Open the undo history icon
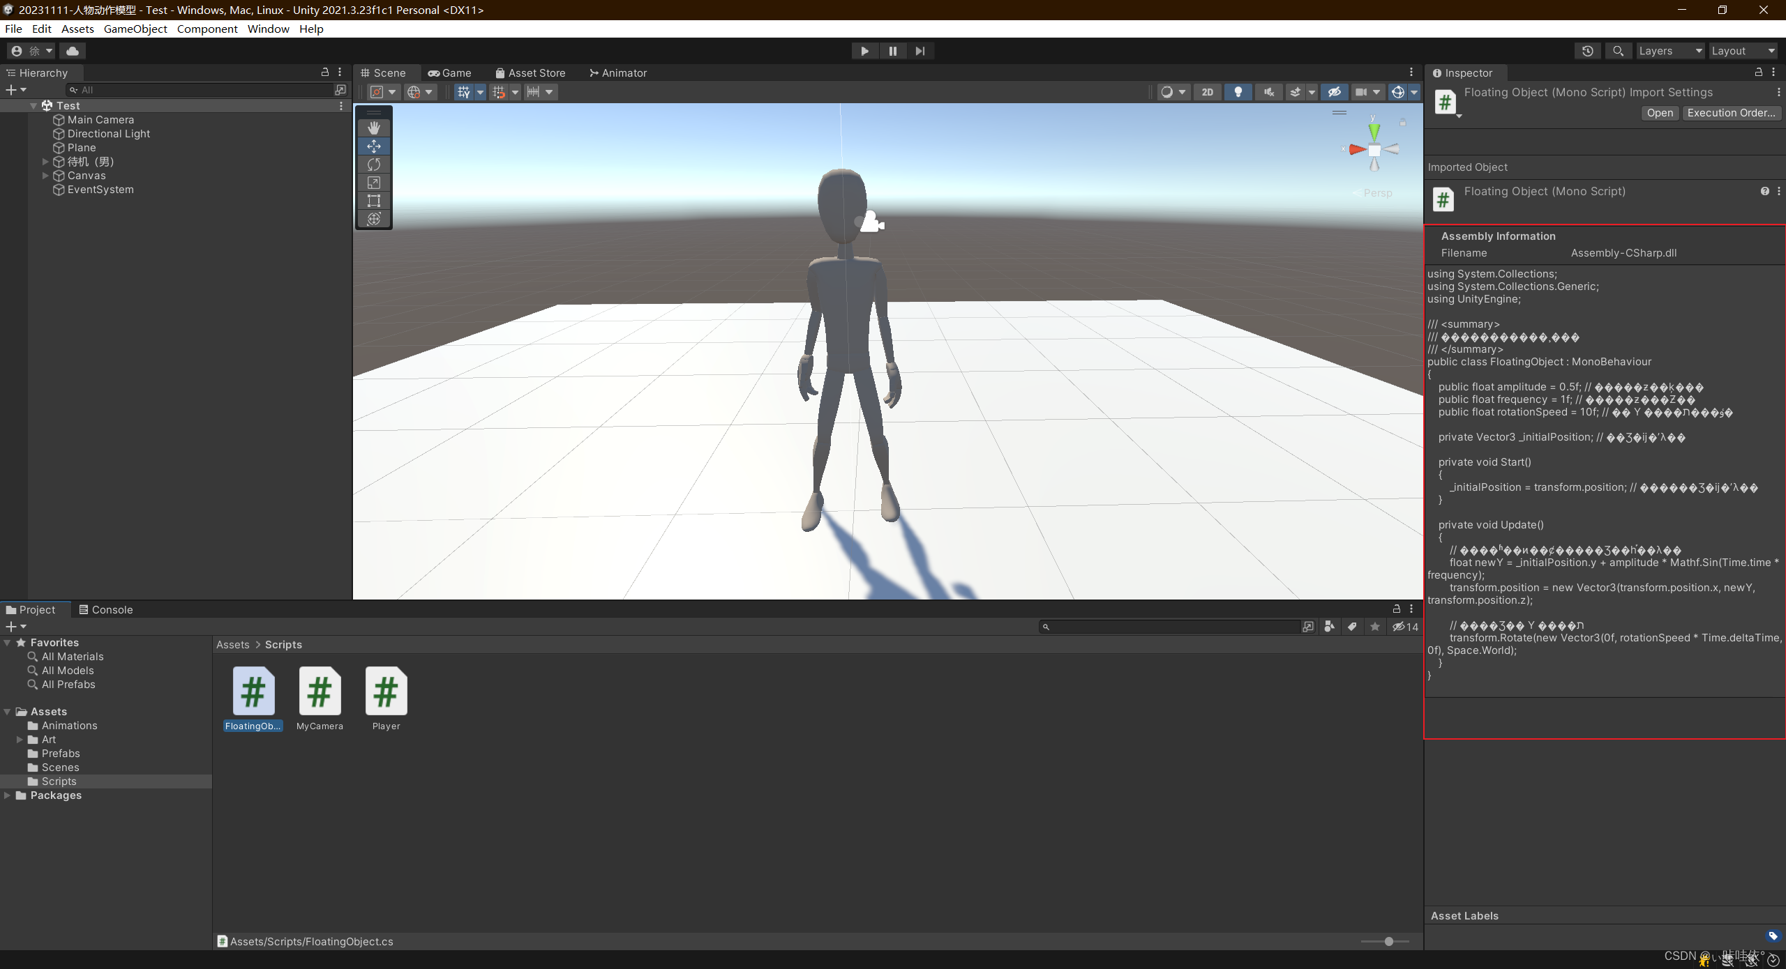Image resolution: width=1786 pixels, height=969 pixels. point(1588,51)
